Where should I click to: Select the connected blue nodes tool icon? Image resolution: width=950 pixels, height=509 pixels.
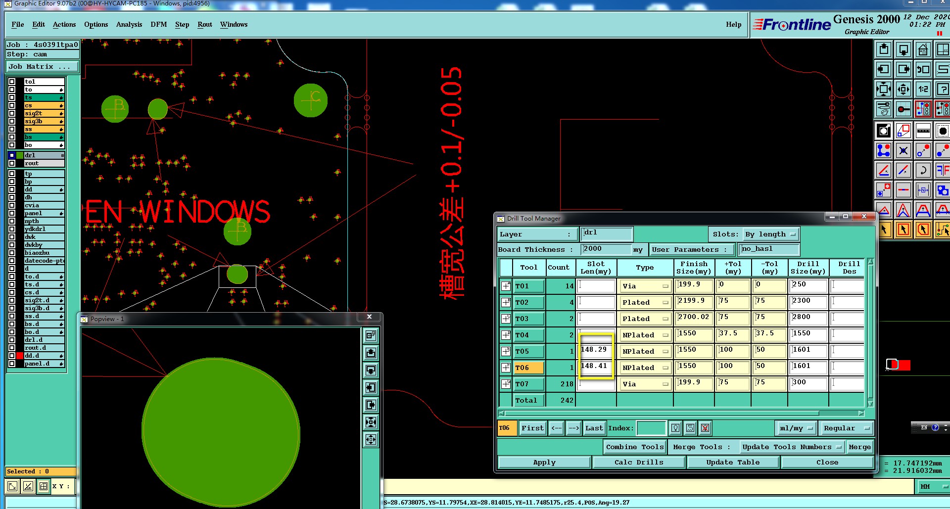pos(884,150)
